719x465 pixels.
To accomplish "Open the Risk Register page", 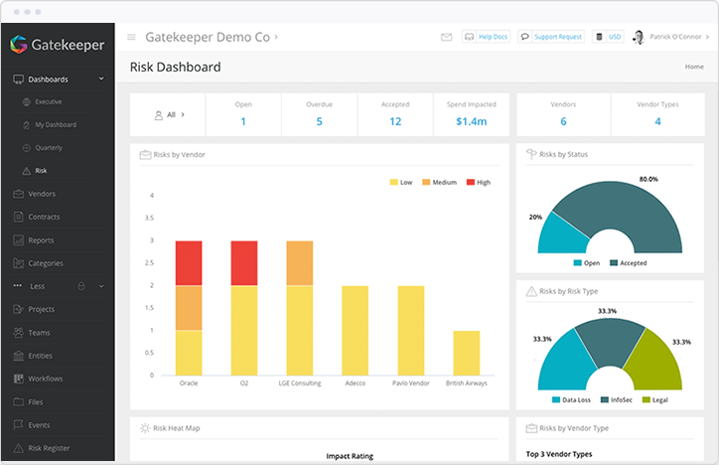I will 49,448.
